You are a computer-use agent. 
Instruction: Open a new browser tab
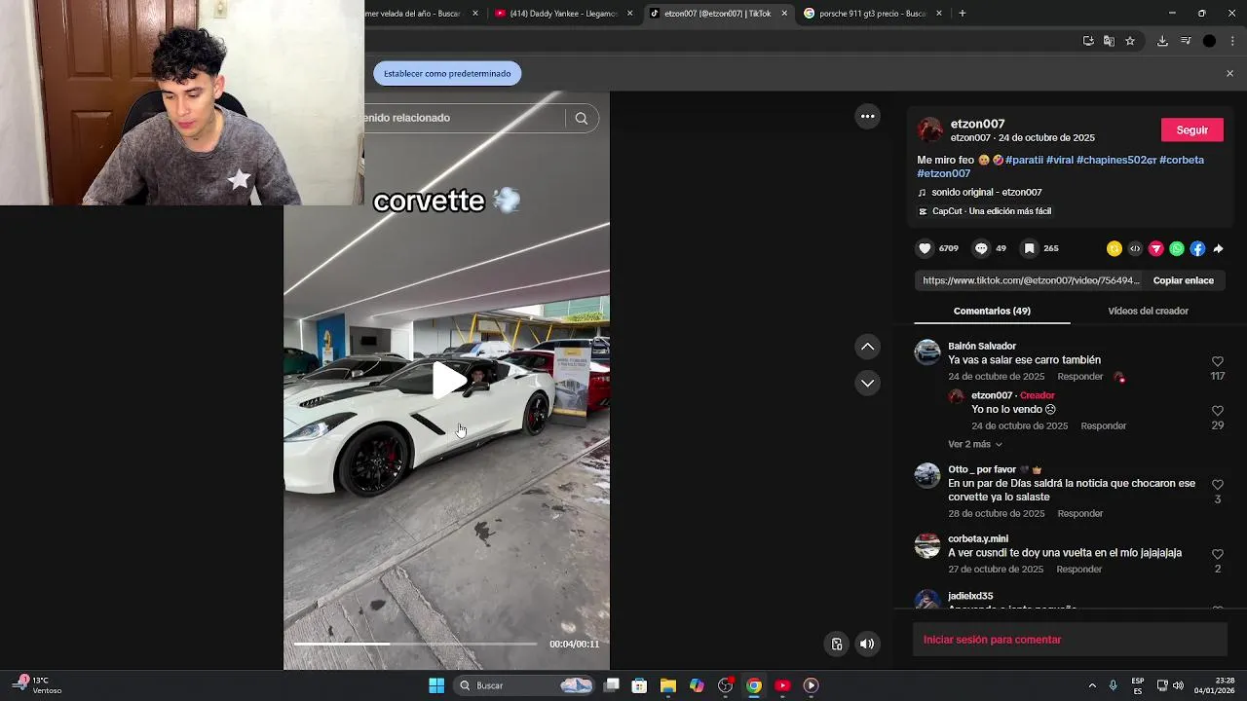tap(963, 14)
